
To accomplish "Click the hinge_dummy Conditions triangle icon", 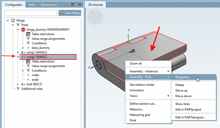I will 28,43.
